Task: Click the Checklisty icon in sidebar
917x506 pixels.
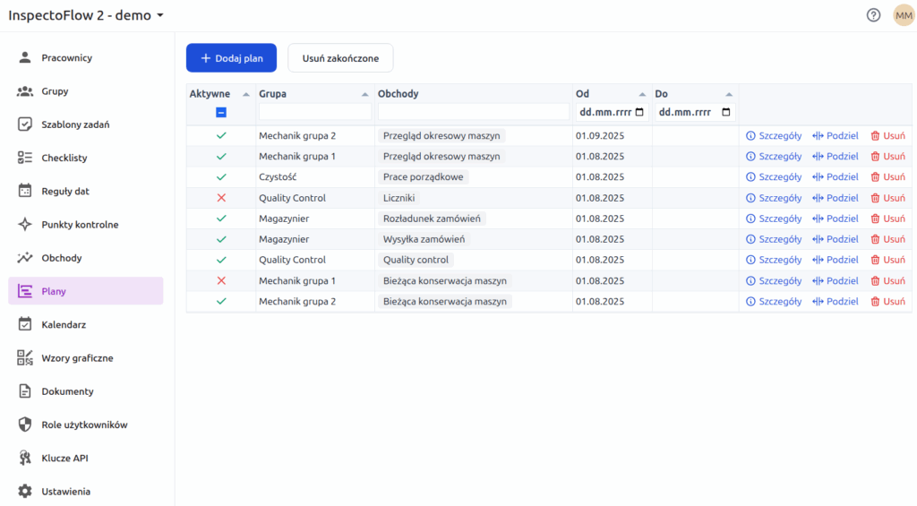Action: (x=25, y=158)
